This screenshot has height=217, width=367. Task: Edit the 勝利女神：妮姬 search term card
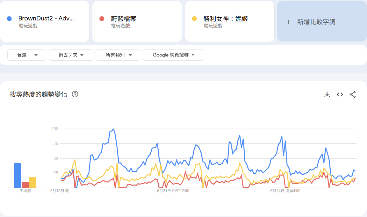[x=230, y=21]
